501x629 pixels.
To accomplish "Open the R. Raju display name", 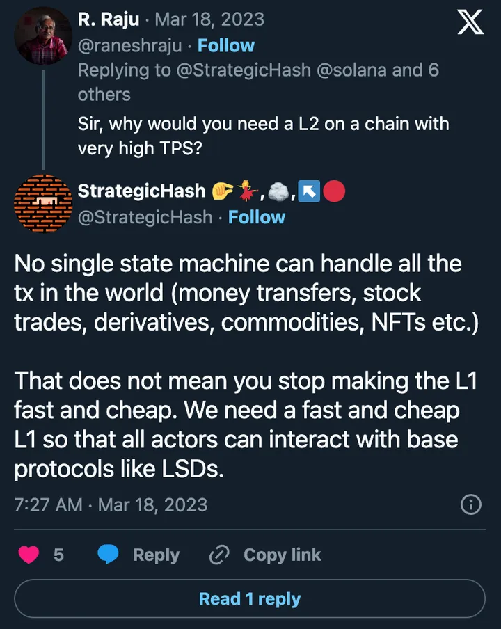I will [x=106, y=19].
